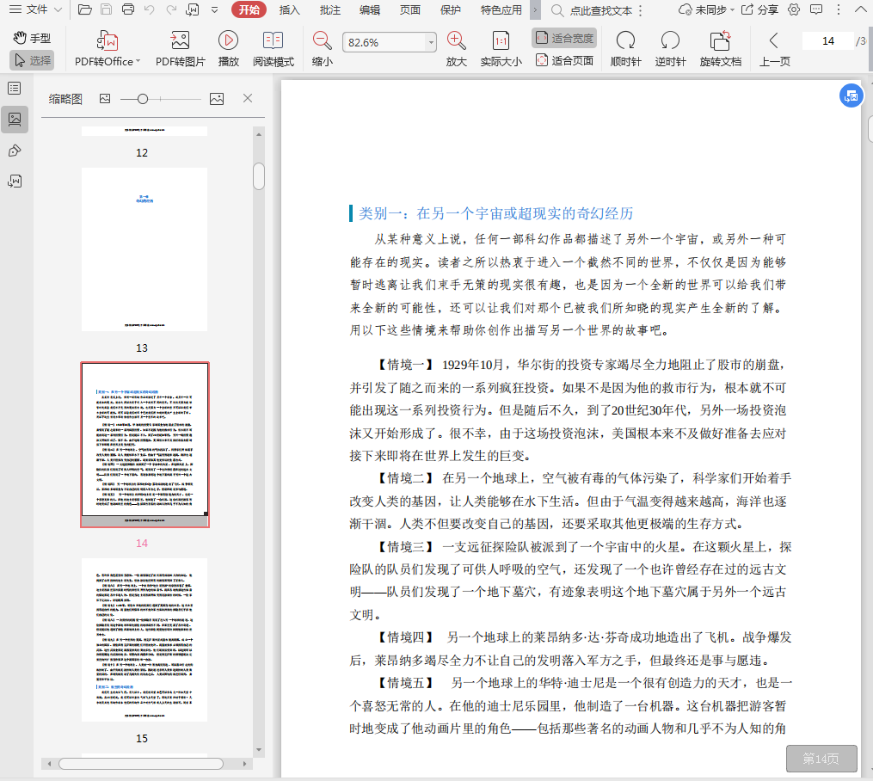Viewport: 873px width, 781px height.
Task: Zoom out using the 缩小 magnifier icon
Action: (322, 40)
